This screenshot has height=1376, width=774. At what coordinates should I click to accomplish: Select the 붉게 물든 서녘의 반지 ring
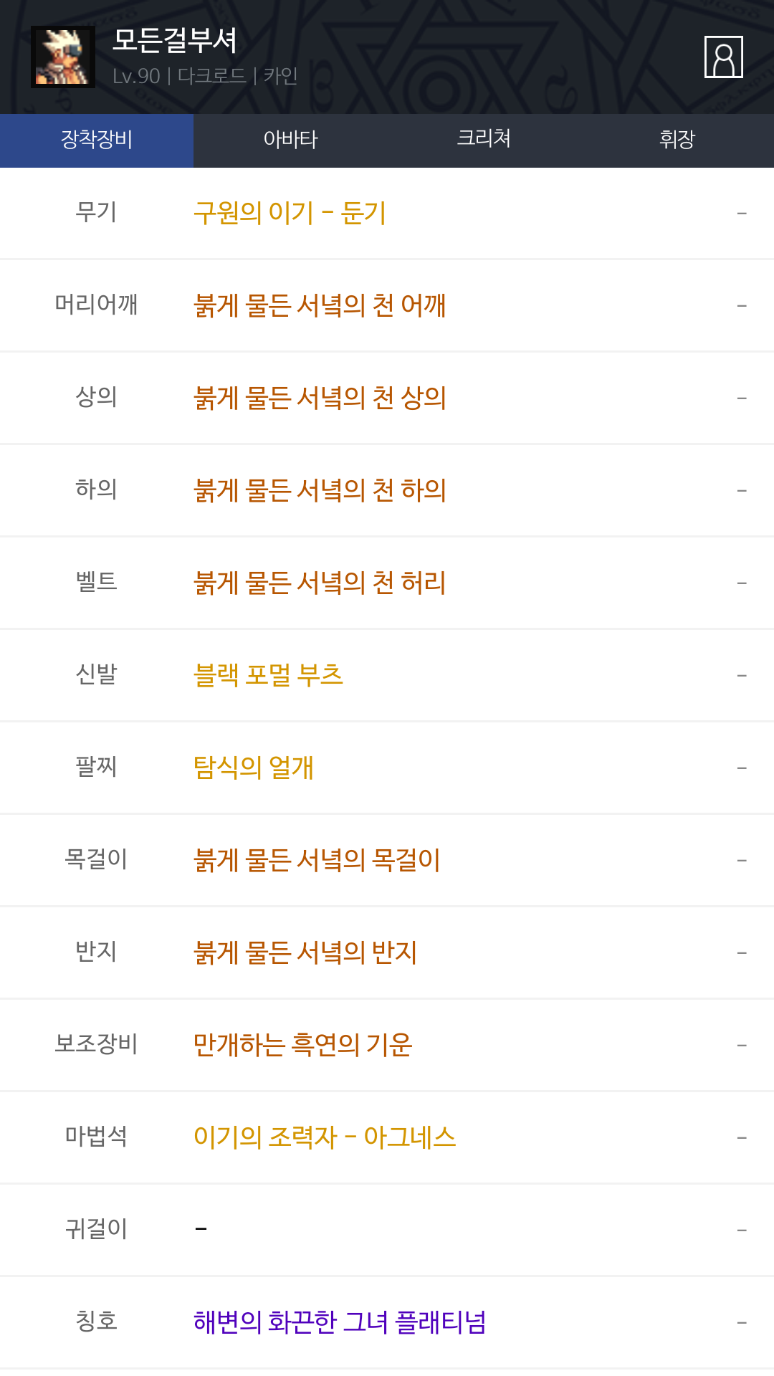tap(305, 952)
